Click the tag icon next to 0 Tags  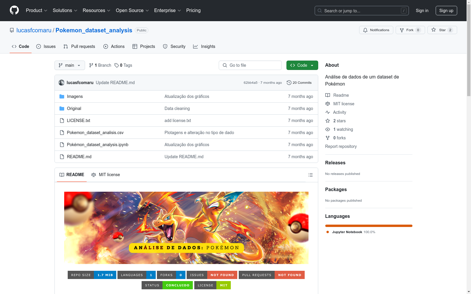117,65
